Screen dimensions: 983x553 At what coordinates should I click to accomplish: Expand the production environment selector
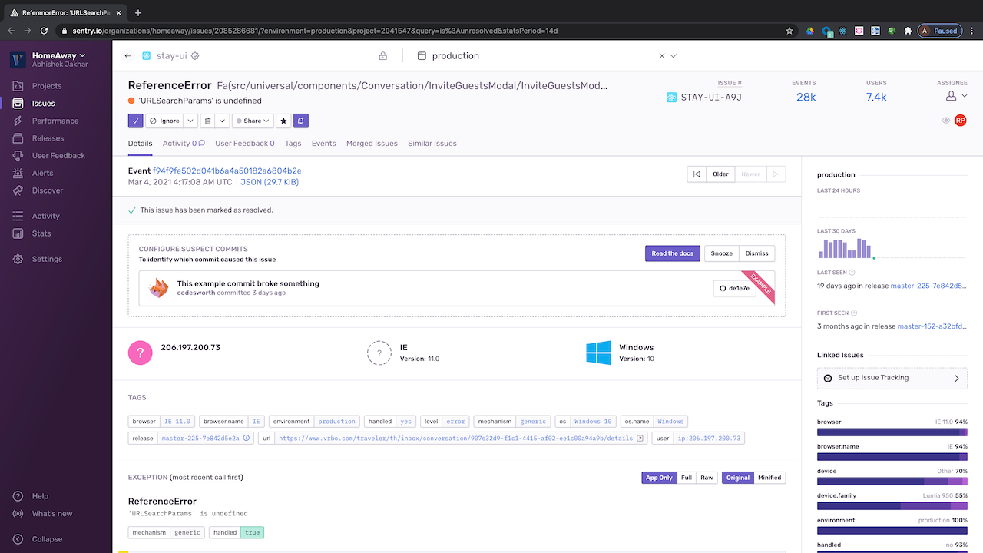(x=674, y=56)
